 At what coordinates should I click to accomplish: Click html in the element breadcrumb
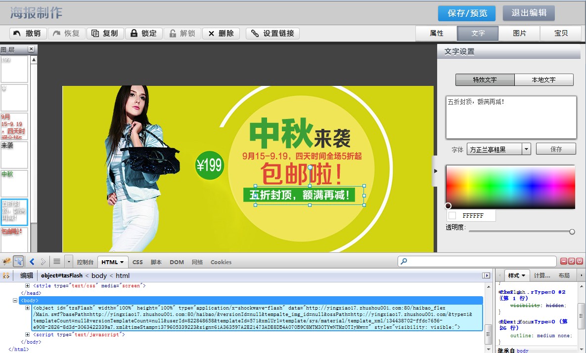(x=123, y=276)
